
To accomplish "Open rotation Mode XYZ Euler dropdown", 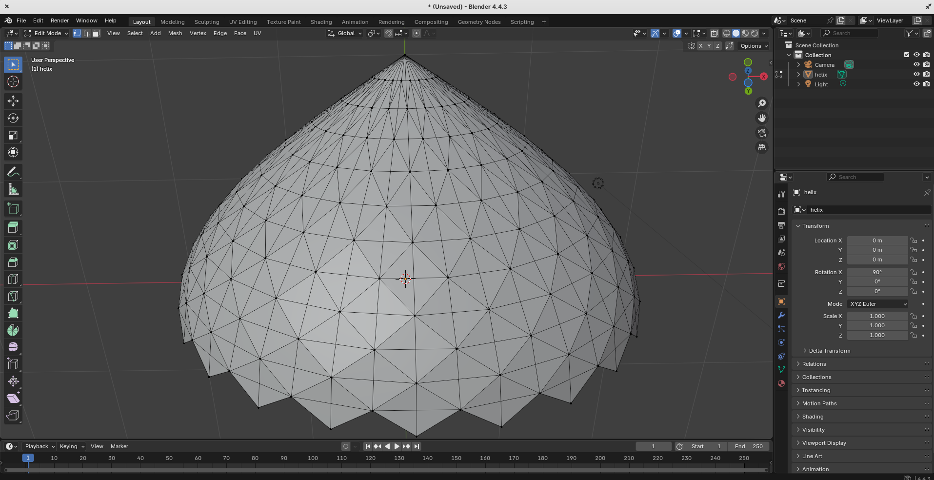I will [x=878, y=304].
